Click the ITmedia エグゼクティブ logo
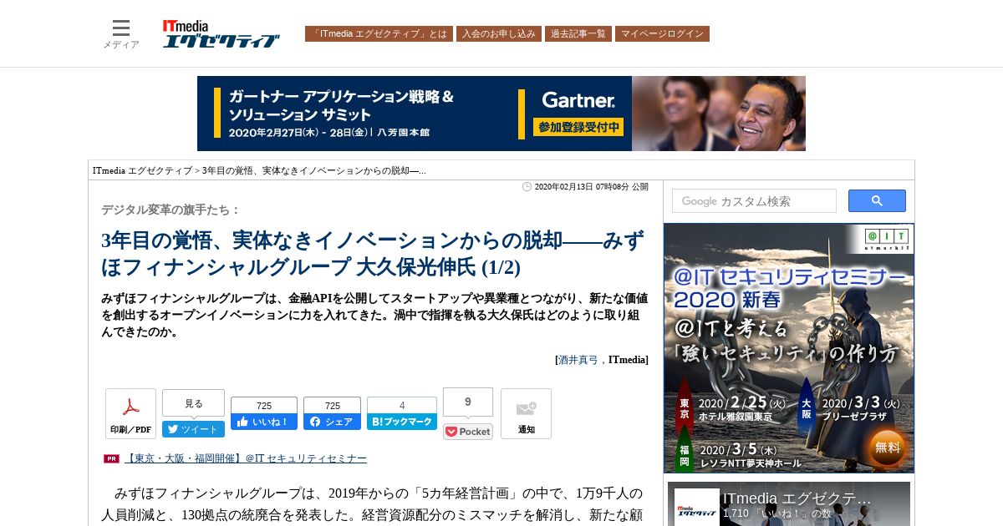The image size is (1003, 526). coord(221,33)
